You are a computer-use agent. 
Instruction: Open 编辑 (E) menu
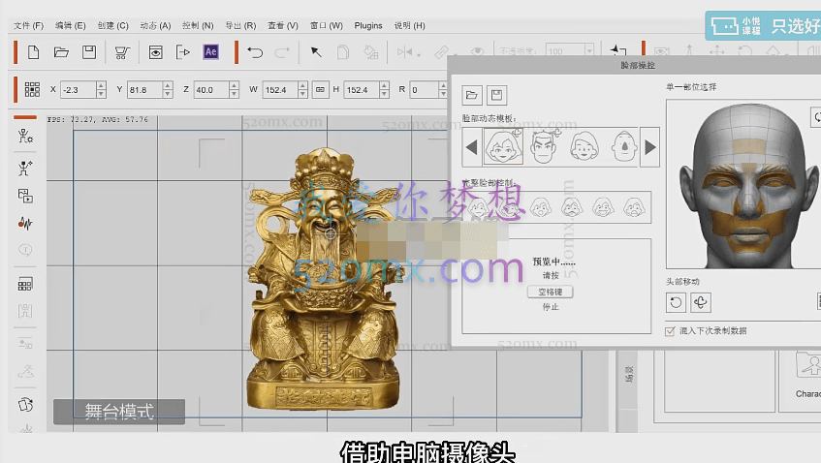click(71, 25)
